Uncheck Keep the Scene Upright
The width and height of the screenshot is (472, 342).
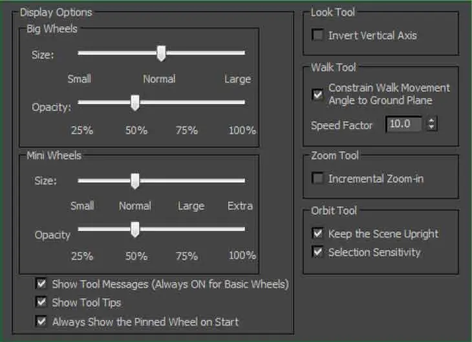pos(318,233)
